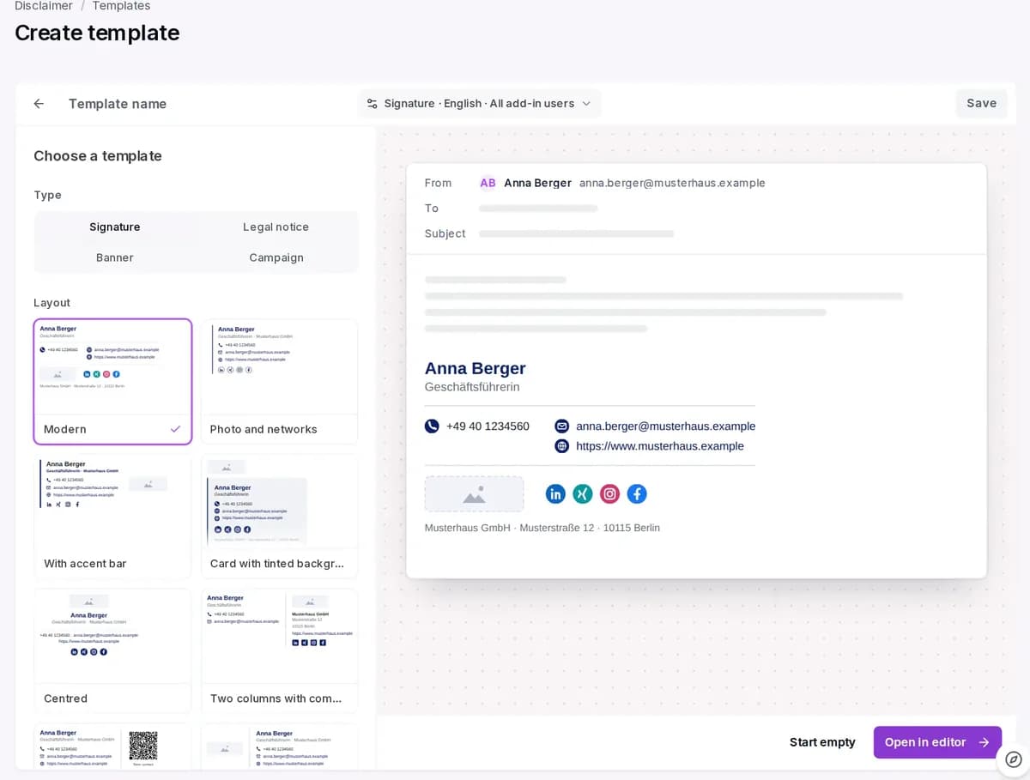
Task: Choose the Photo and networks layout
Action: (x=279, y=382)
